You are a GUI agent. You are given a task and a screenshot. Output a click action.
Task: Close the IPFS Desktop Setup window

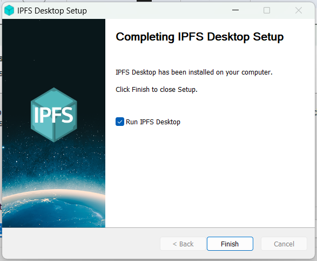tap(299, 10)
